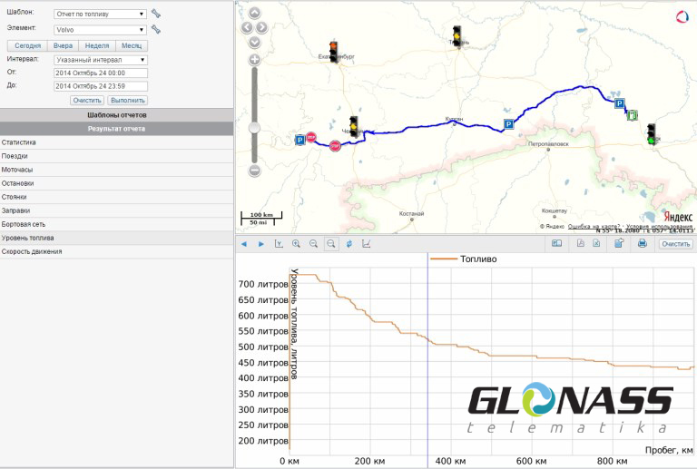
Task: Open the Элемент dropdown showing Volvo
Action: 99,29
